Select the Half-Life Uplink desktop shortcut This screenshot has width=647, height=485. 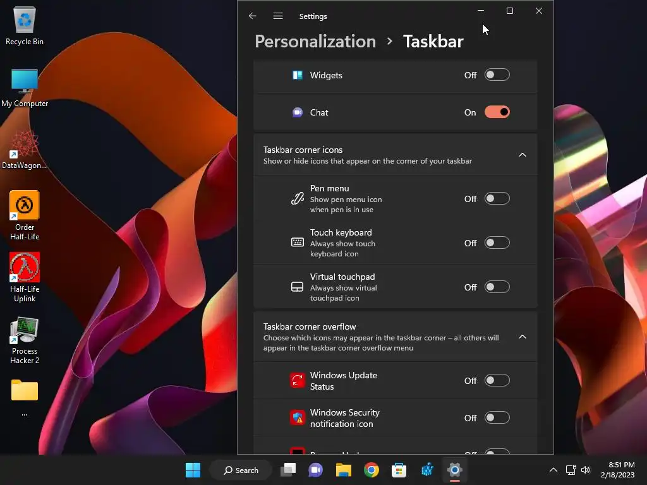pos(25,278)
